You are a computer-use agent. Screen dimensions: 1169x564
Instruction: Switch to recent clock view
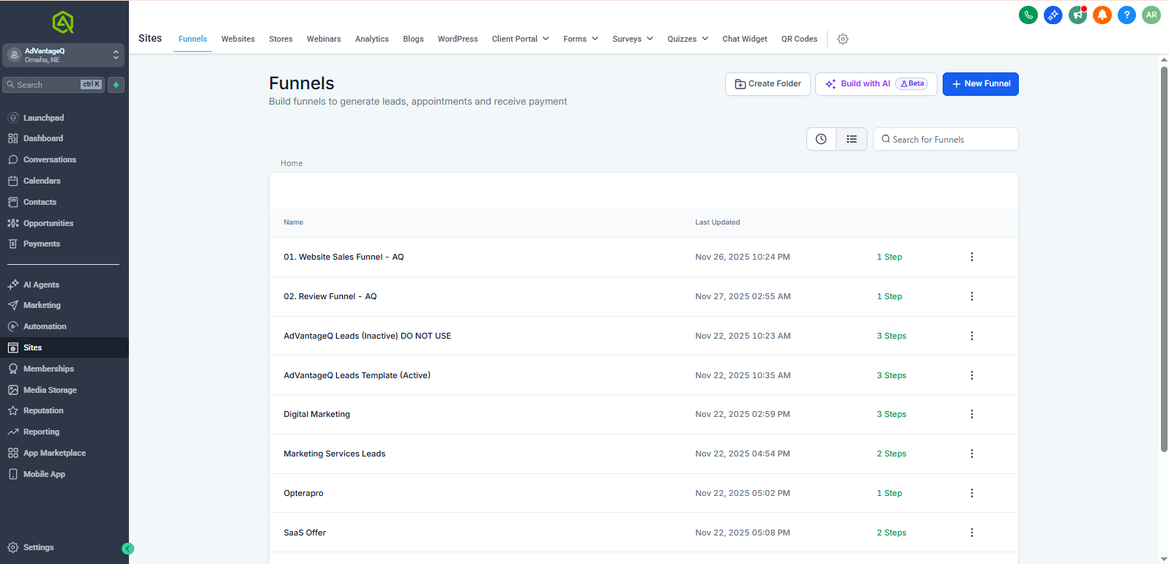click(821, 139)
